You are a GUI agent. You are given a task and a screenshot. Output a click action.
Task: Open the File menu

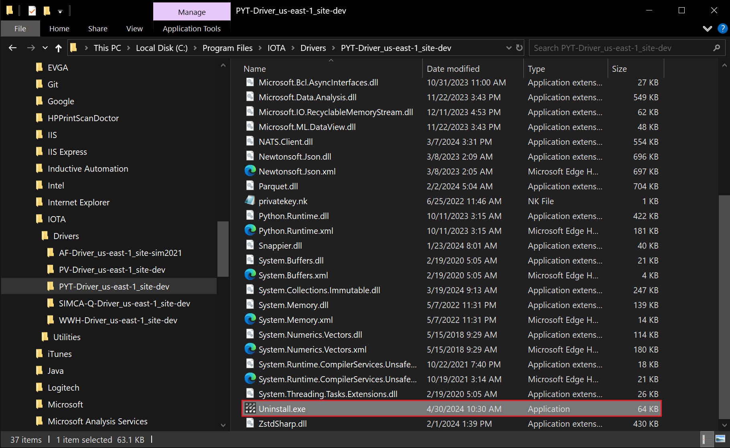click(20, 28)
